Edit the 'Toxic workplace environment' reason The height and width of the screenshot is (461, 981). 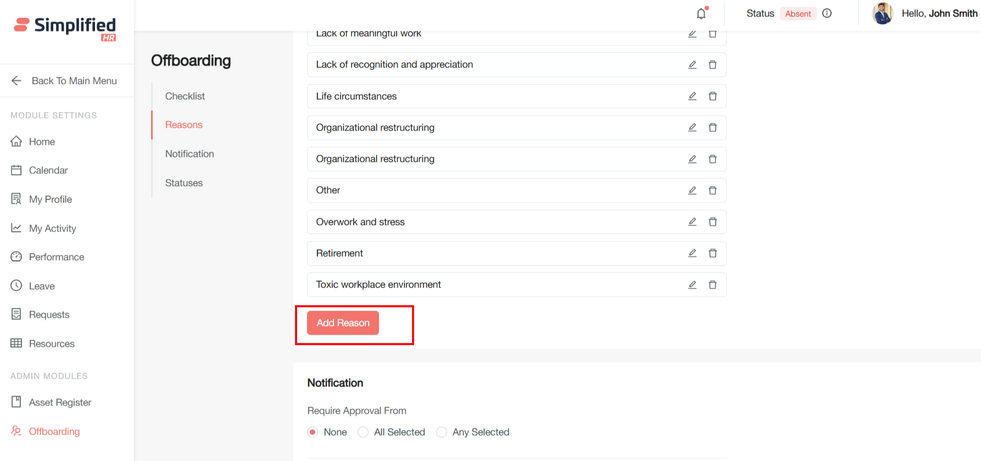point(692,285)
